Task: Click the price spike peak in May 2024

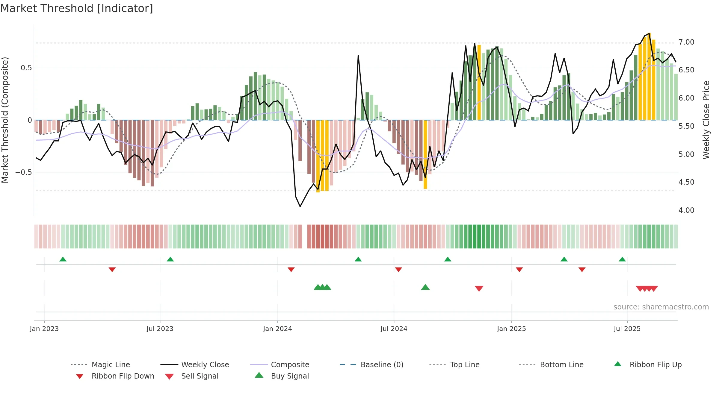Action: 358,56
